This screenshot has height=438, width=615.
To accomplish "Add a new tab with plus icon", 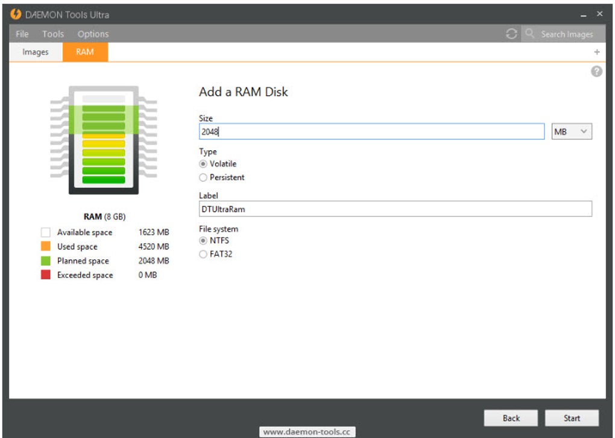I will [x=596, y=52].
